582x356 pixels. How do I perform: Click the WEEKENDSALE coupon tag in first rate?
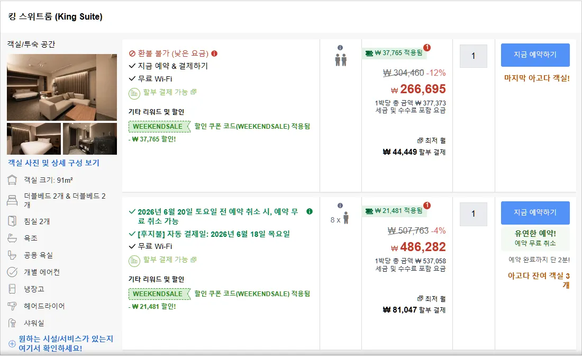(159, 126)
